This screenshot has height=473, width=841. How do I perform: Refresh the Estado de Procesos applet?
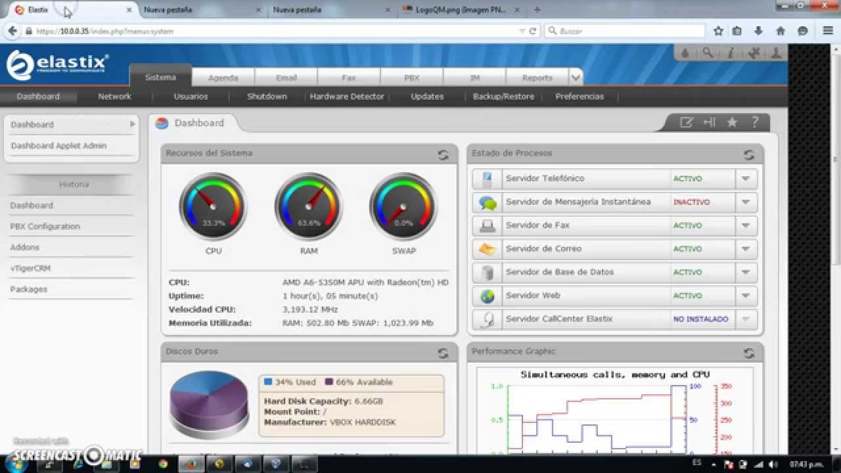[x=748, y=155]
